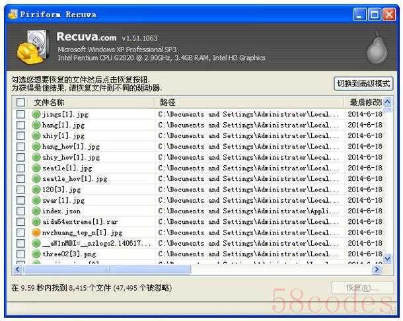This screenshot has height=321, width=403.
Task: Toggle the select-all checkbox in the header
Action: tap(20, 102)
